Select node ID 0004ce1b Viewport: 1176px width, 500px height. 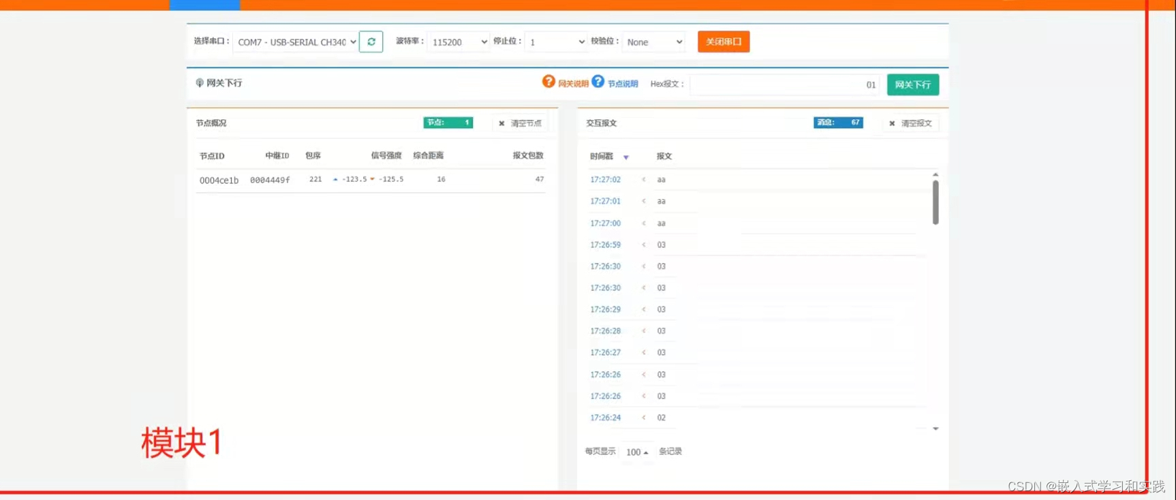coord(219,181)
